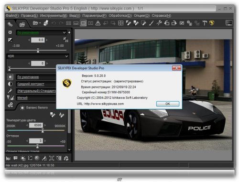
Task: Open the Мягкий sharpness dropdown
Action: pos(36,98)
